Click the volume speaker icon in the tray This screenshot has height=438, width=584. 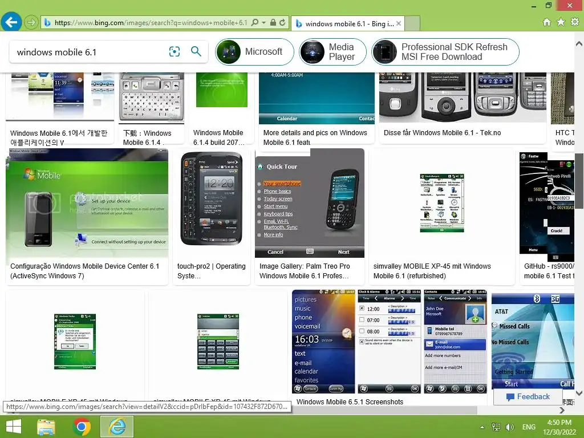click(510, 427)
